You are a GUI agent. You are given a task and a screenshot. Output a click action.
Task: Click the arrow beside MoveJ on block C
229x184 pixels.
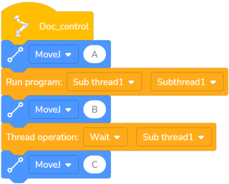coord(68,165)
